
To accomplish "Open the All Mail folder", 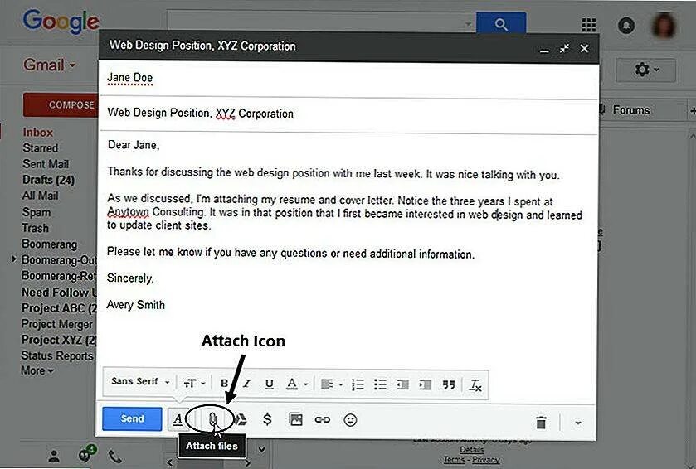I will point(40,196).
